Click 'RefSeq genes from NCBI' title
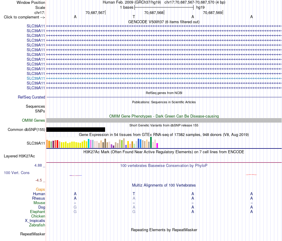Screen dimensions: 282x241 coord(164,93)
